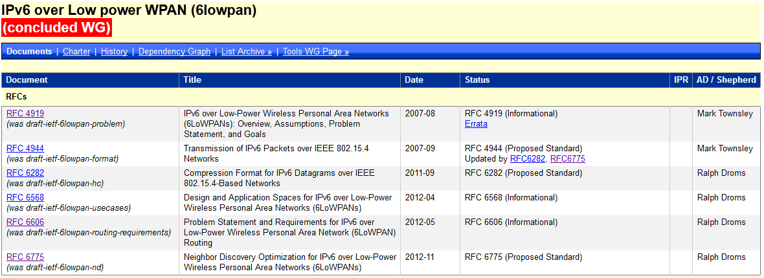Viewport: 764px width, 278px height.
Task: Click status 'RFC 6282 (Proposed Standard)'
Action: 523,173
